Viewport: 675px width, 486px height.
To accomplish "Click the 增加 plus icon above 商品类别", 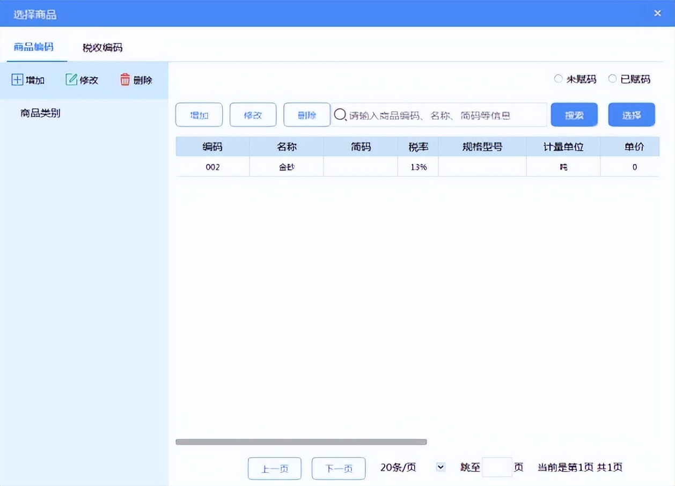I will (18, 79).
